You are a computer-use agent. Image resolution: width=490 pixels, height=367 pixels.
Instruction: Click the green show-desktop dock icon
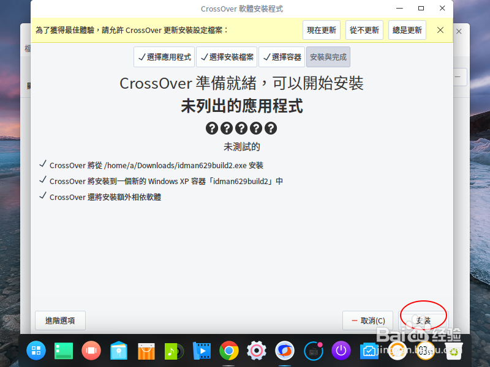[64, 350]
